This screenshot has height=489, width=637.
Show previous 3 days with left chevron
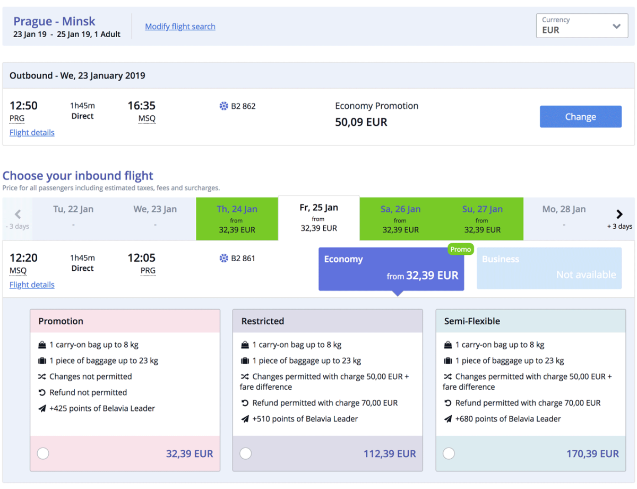pyautogui.click(x=18, y=215)
